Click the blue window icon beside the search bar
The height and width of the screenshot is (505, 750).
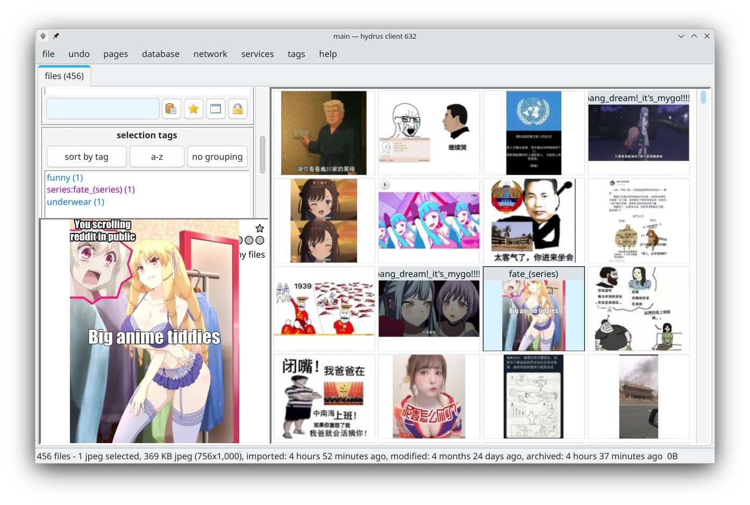[216, 108]
